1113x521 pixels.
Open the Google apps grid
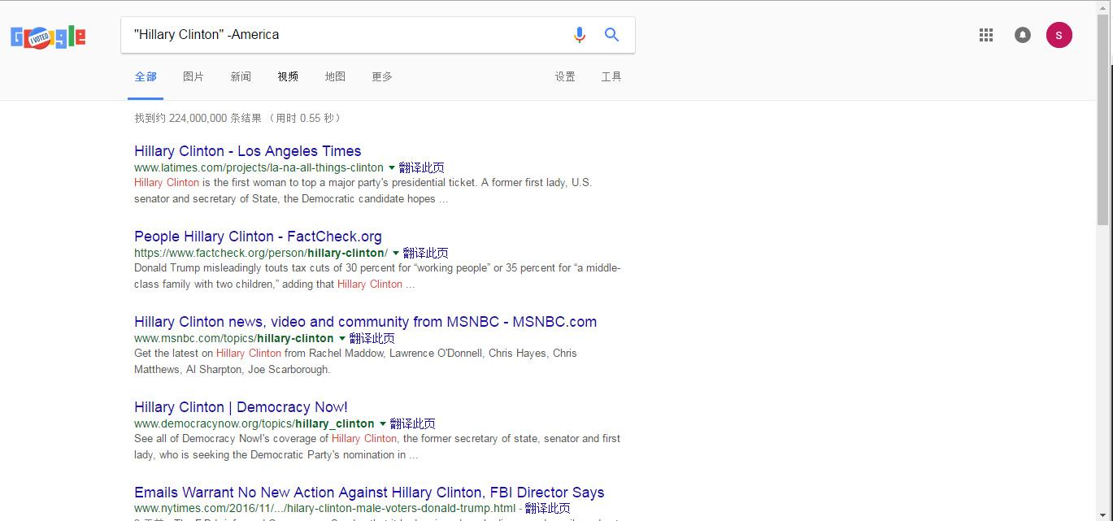(986, 35)
